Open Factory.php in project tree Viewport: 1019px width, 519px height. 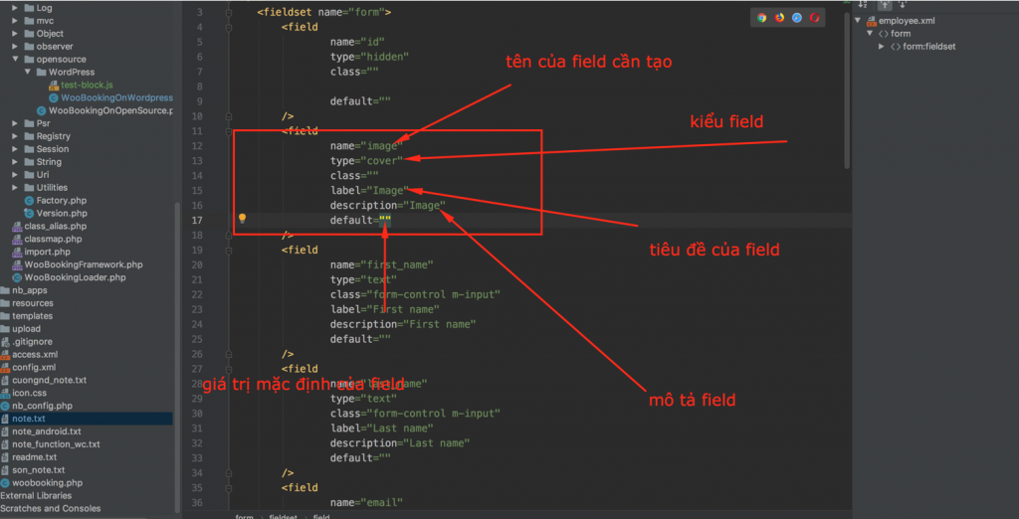[61, 201]
